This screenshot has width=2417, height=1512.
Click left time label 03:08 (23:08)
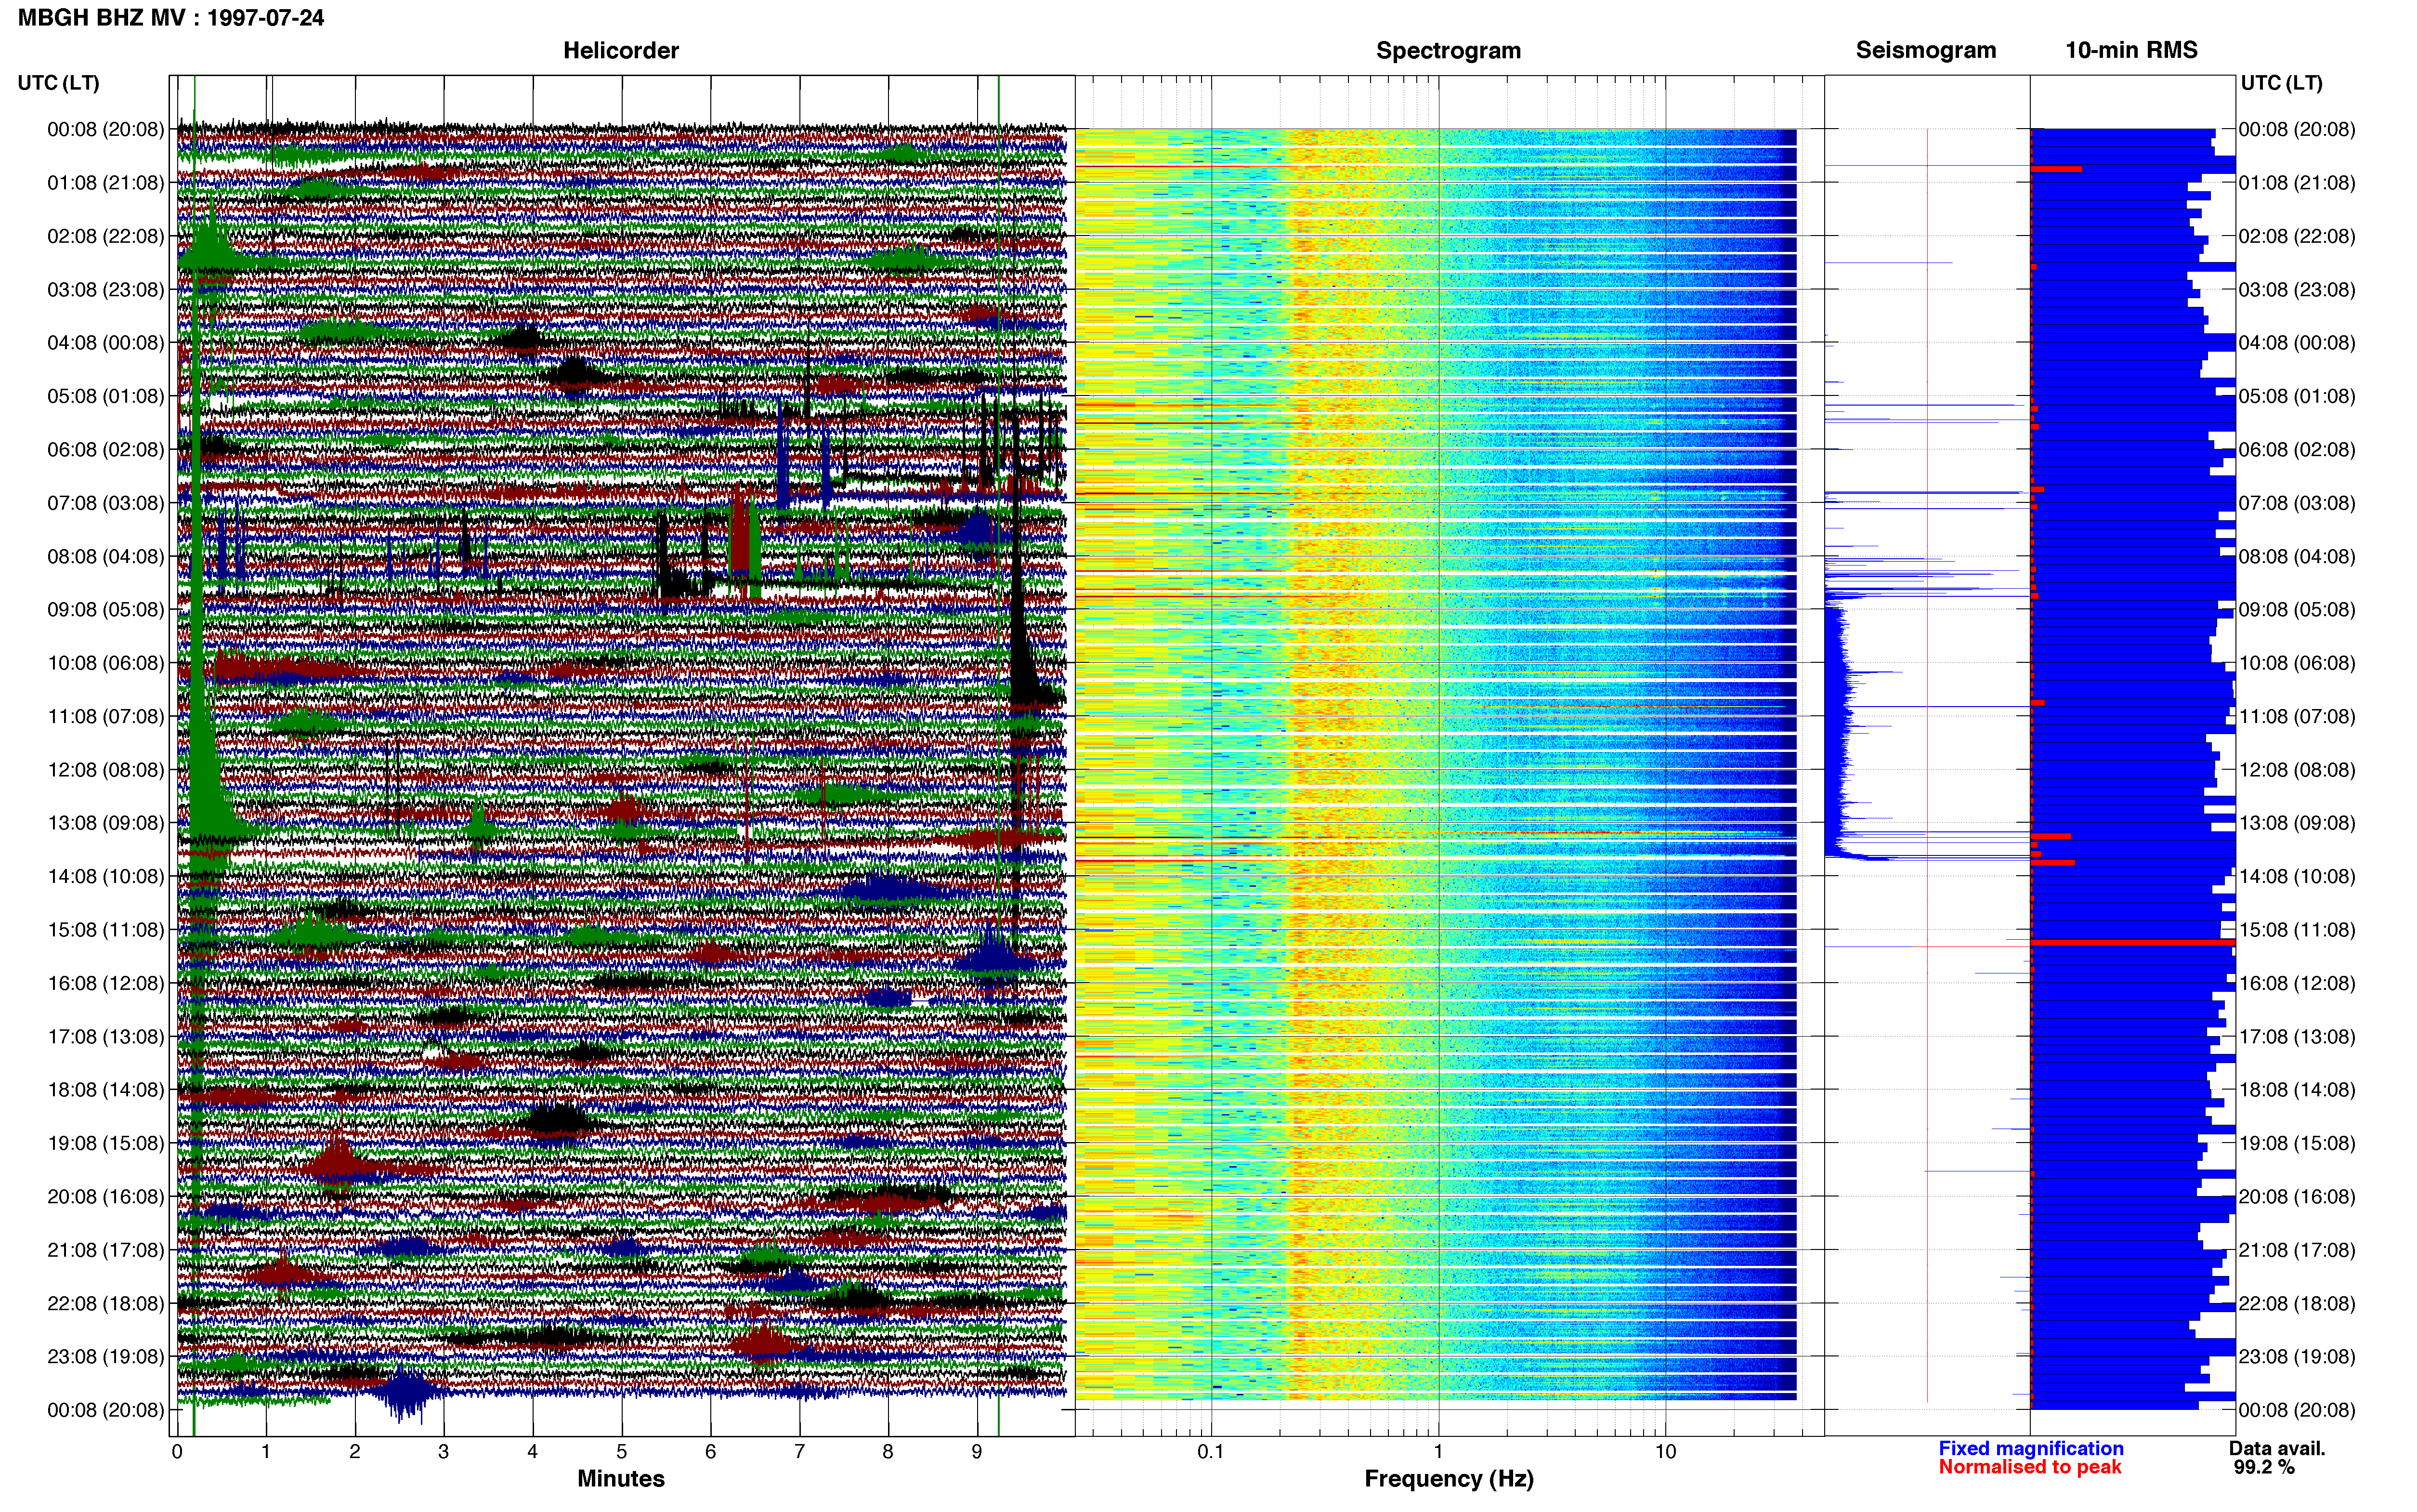pos(106,290)
